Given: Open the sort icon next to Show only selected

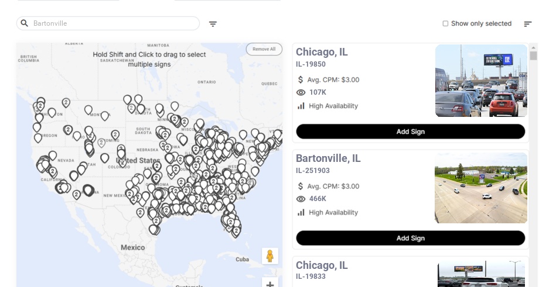Looking at the screenshot, I should tap(527, 24).
